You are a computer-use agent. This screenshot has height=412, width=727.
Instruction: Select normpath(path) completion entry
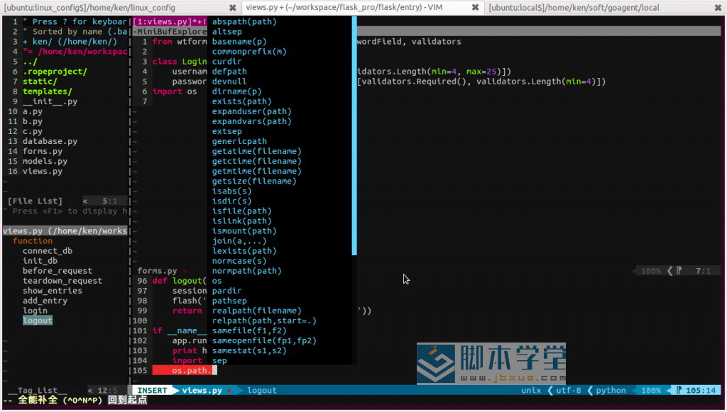pyautogui.click(x=246, y=270)
